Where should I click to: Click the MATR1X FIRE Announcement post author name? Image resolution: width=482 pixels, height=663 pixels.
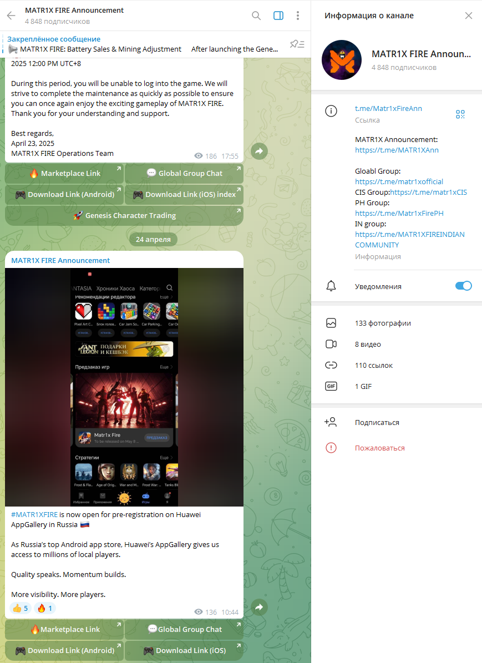tap(60, 260)
